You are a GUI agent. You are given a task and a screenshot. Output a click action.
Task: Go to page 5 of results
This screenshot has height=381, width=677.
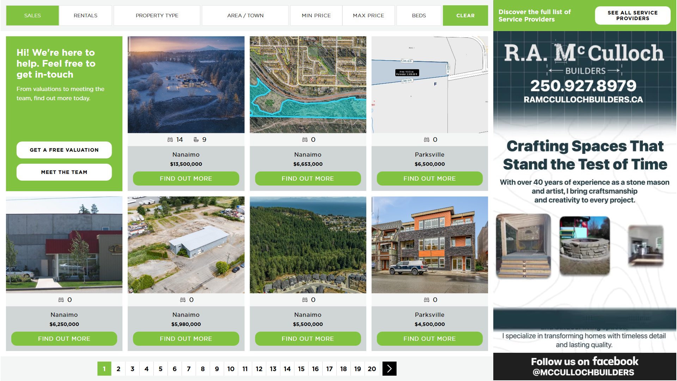click(160, 369)
